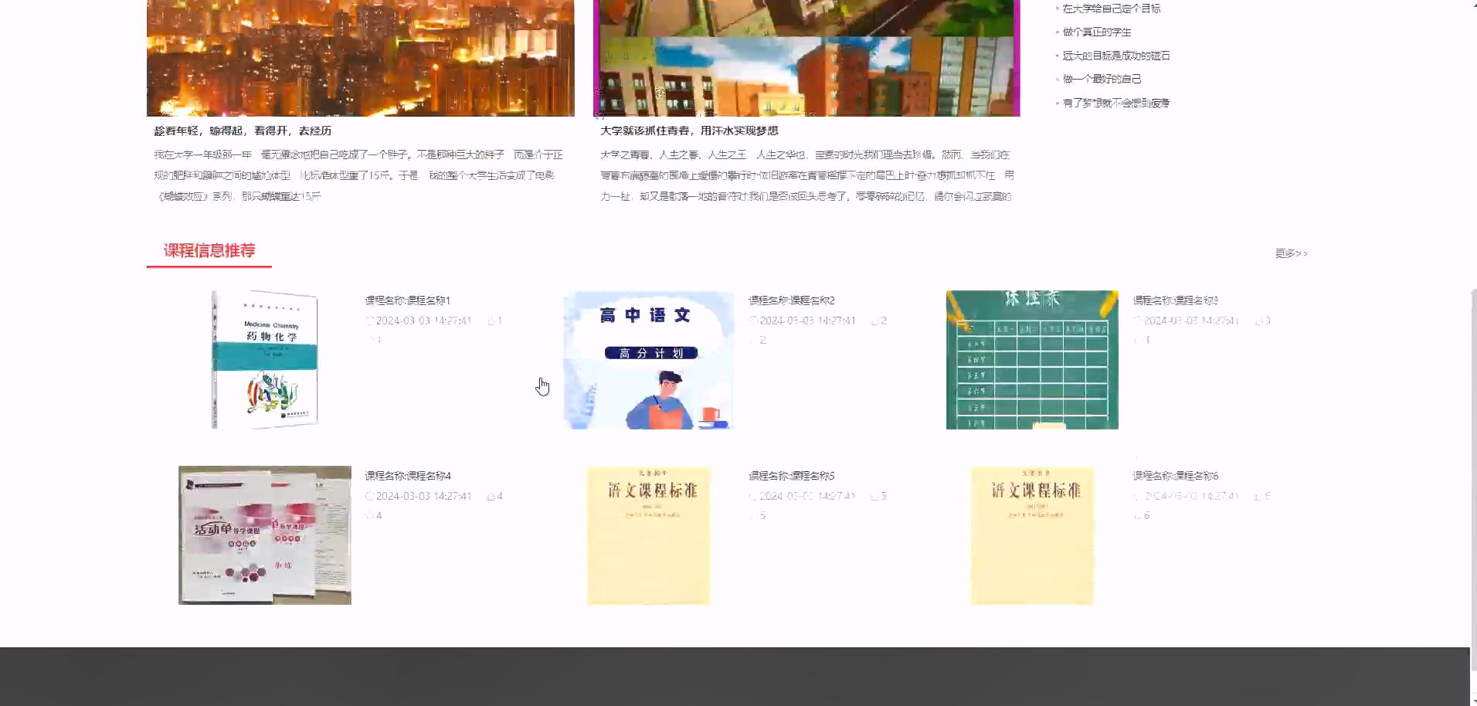This screenshot has width=1477, height=706.
Task: Open the article 珍着年轻，输得起，看得开，去经历
Action: [243, 131]
